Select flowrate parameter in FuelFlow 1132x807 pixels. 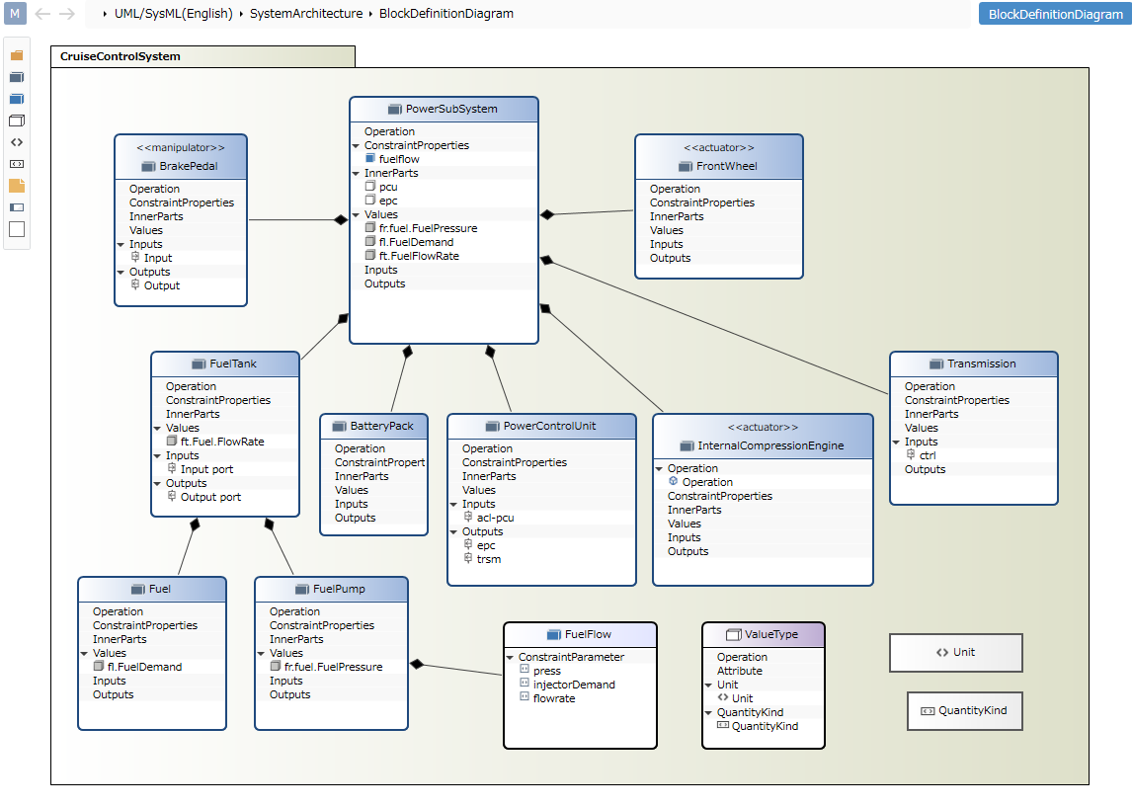[x=554, y=698]
